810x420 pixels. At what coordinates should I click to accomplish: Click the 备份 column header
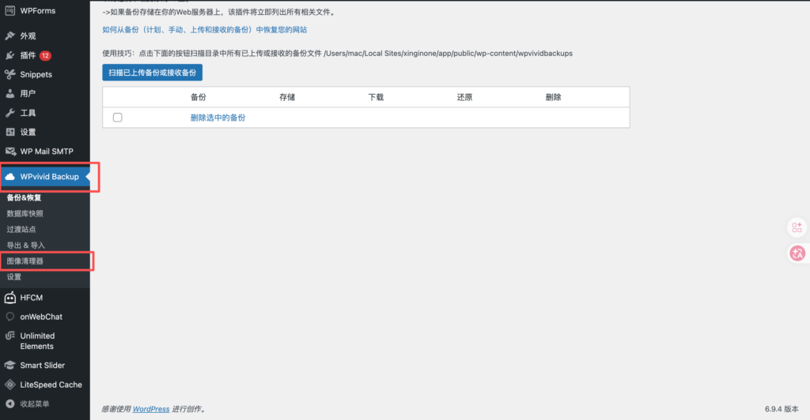(199, 97)
